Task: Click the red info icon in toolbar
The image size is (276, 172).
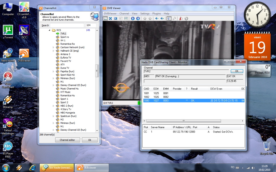Action: pyautogui.click(x=181, y=19)
